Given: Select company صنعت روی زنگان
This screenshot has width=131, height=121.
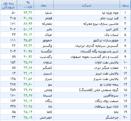Looking at the screenshot, I should point(107,101).
